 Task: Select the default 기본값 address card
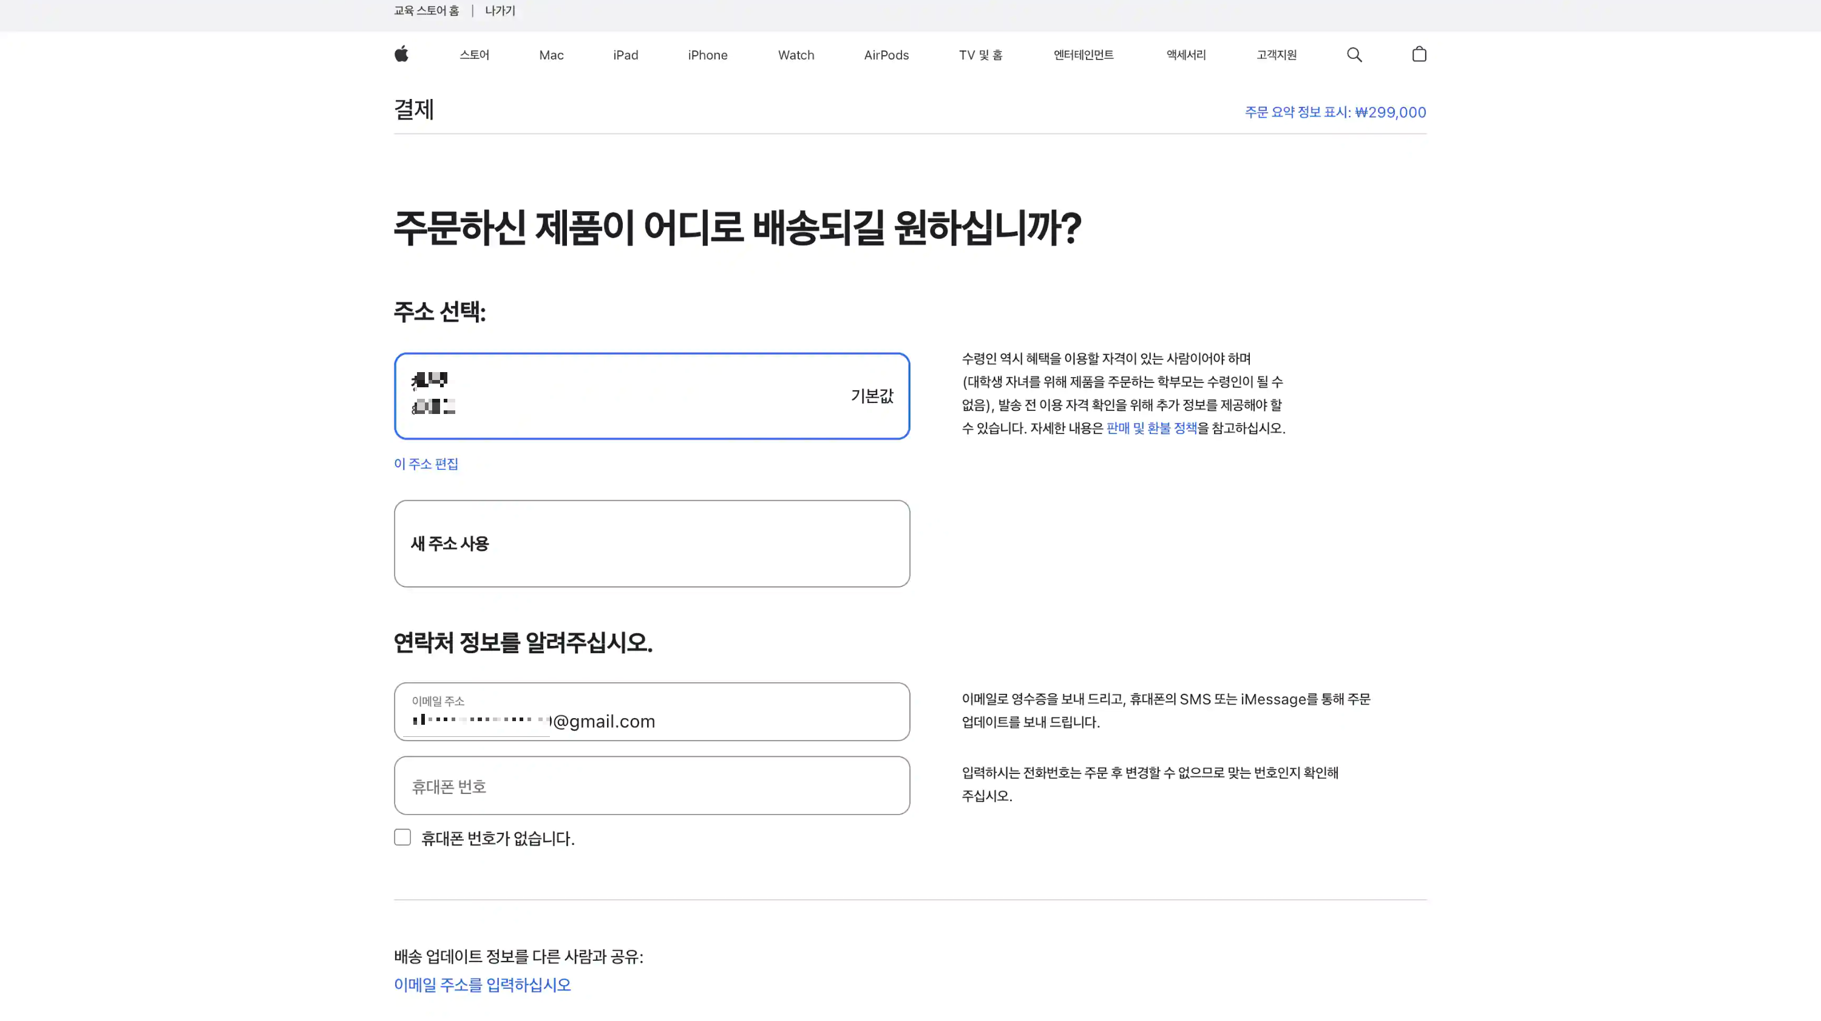652,396
